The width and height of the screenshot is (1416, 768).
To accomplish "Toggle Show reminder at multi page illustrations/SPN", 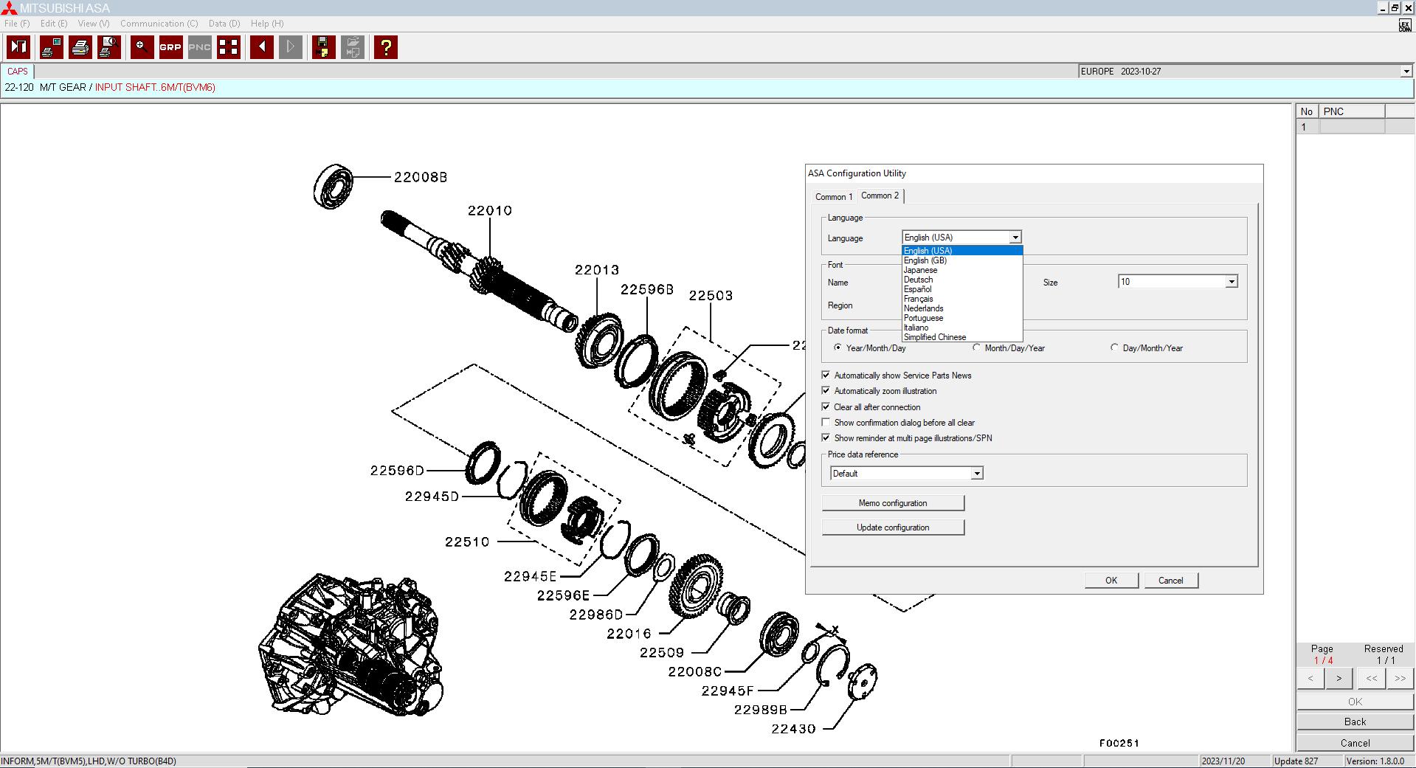I will pyautogui.click(x=826, y=437).
